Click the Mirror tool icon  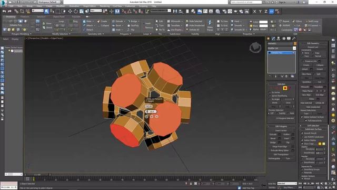coord(175,12)
